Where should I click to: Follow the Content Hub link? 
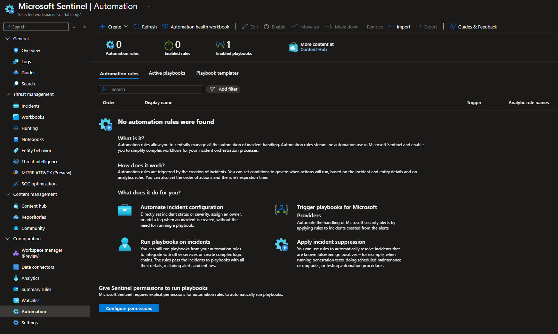[313, 50]
